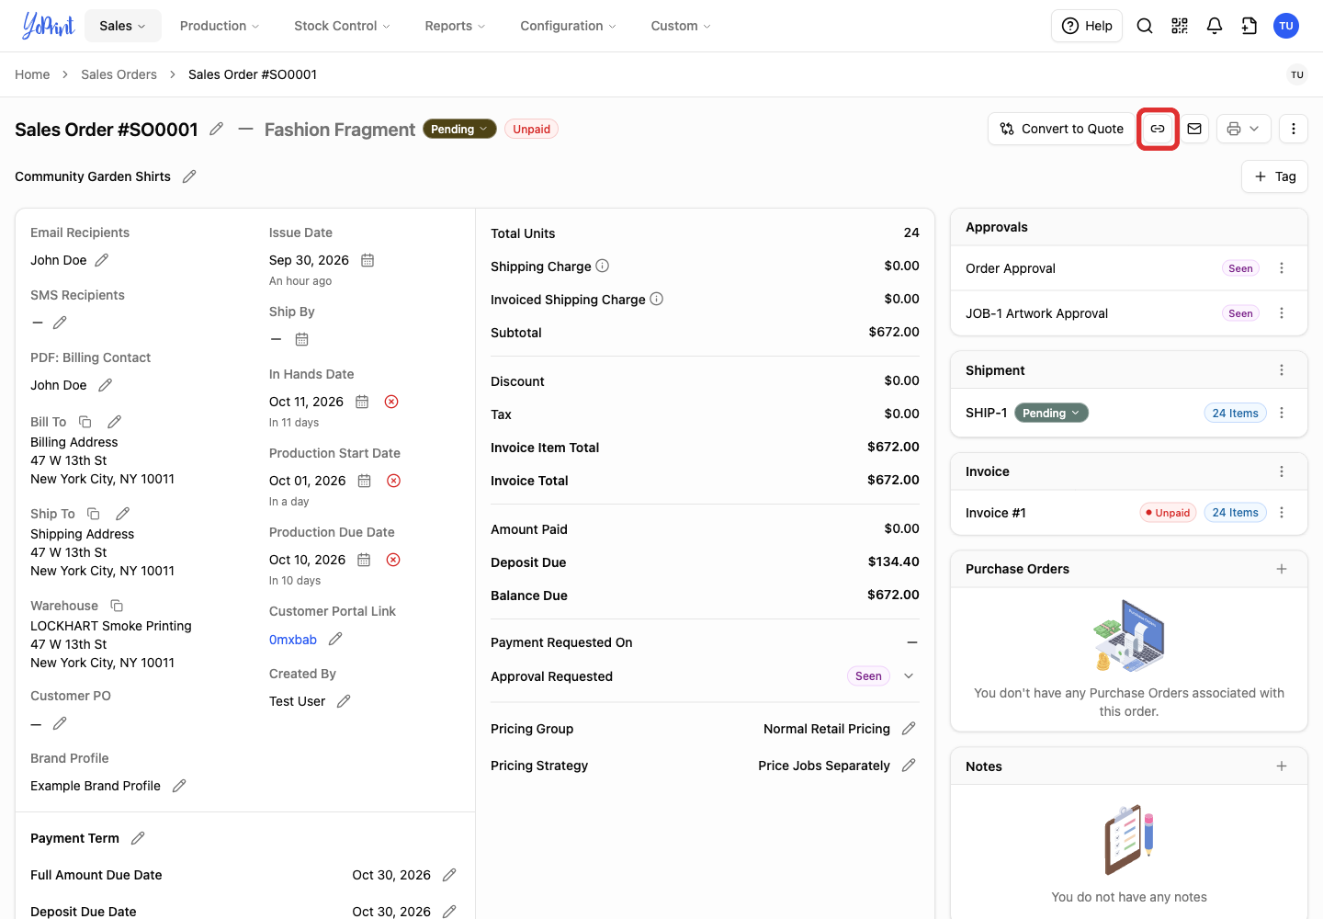This screenshot has height=919, width=1323.
Task: Click the copy link icon beside Convert to Quote
Action: tap(1158, 129)
